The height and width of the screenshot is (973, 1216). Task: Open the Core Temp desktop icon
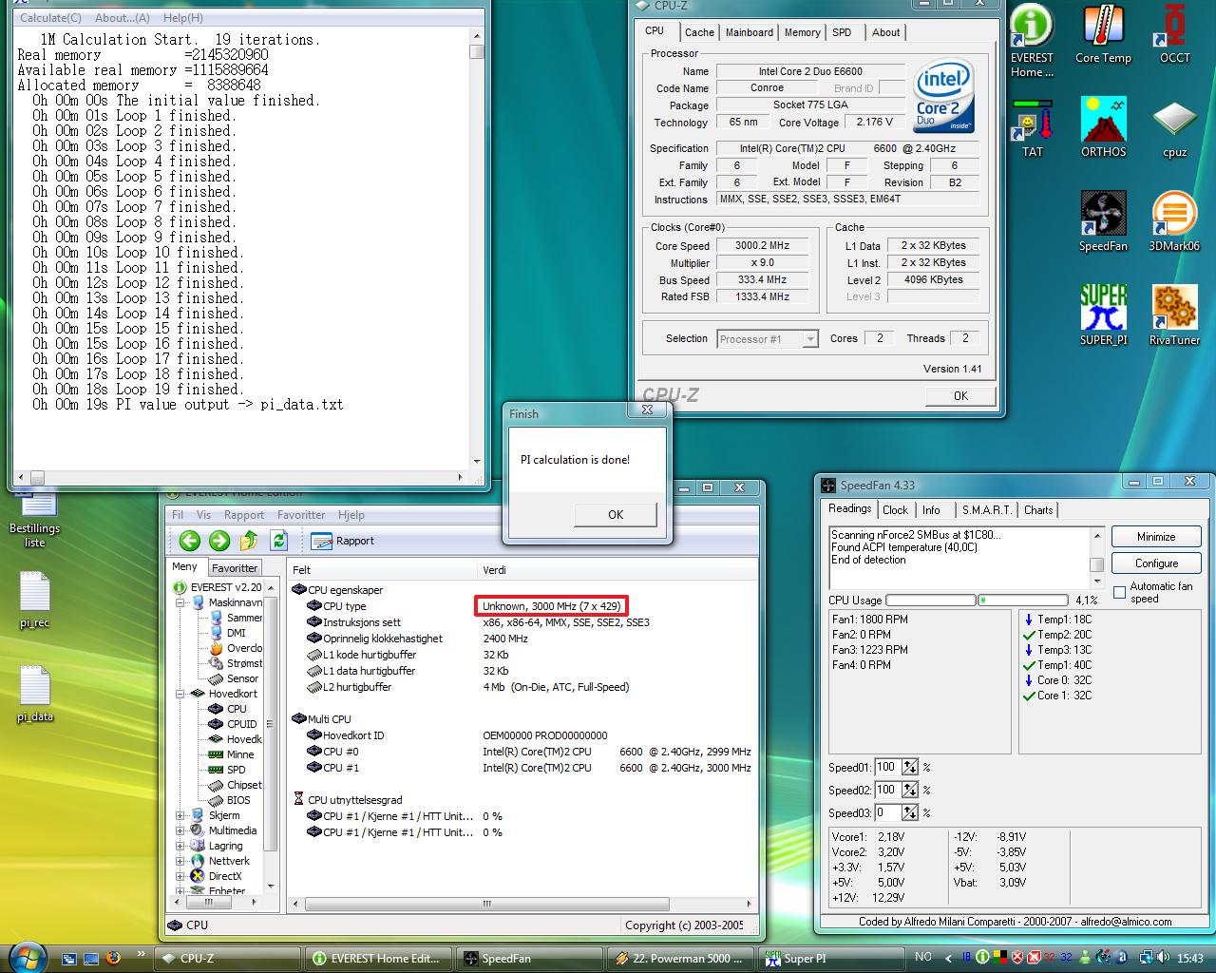tap(1103, 35)
